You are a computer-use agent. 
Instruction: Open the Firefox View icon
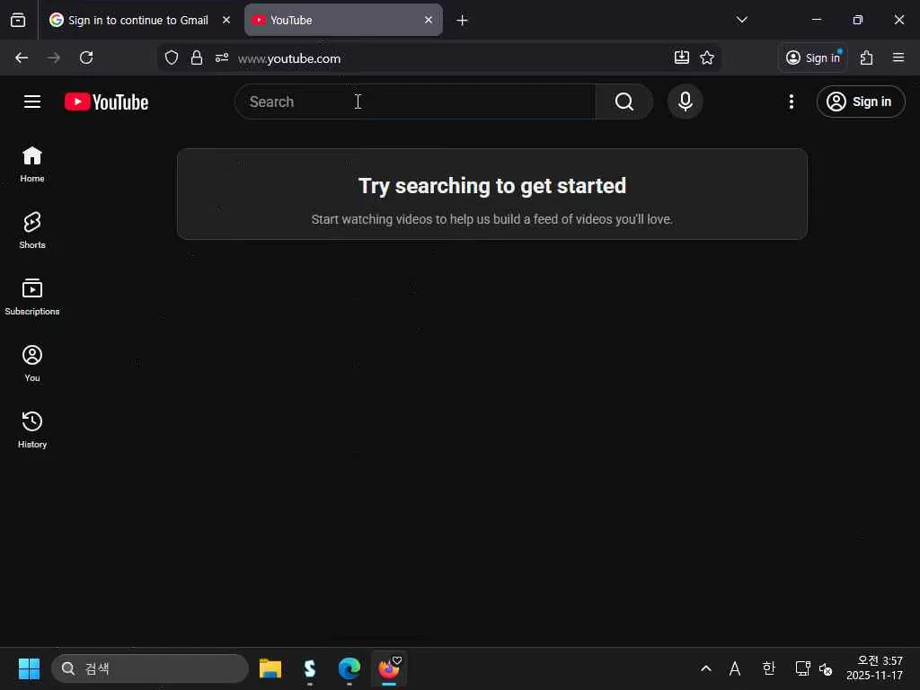click(x=18, y=20)
